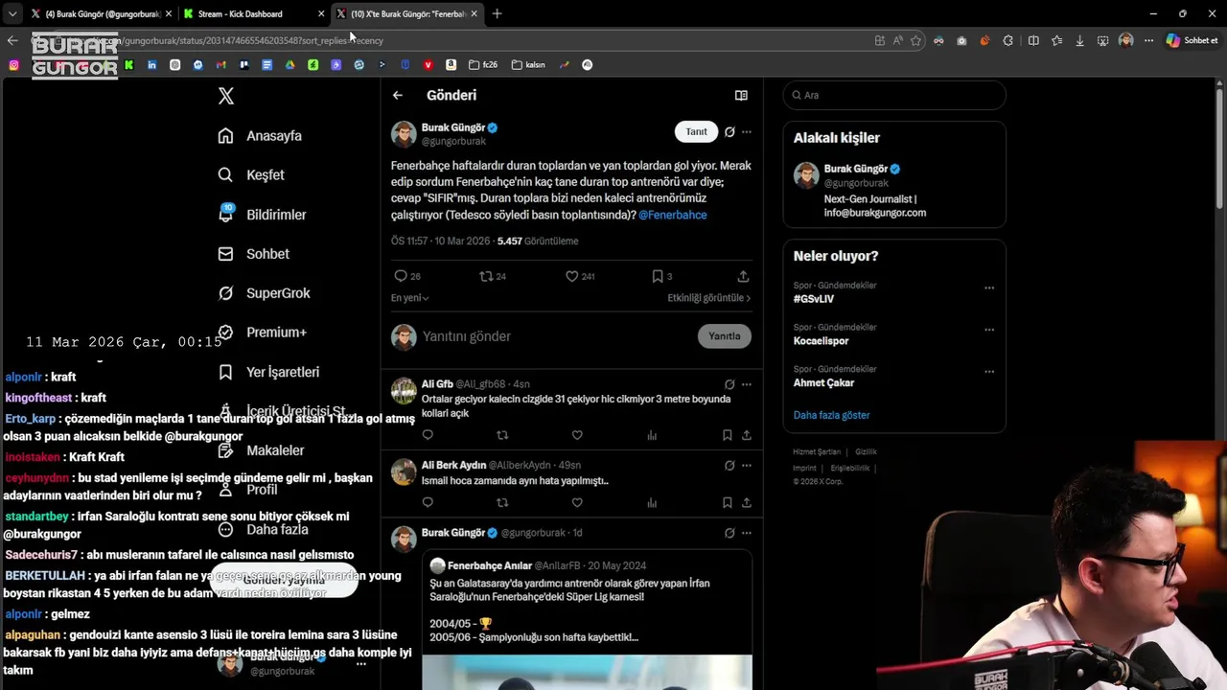Open kalsın bookmark folder
This screenshot has height=690, width=1227.
pyautogui.click(x=528, y=65)
